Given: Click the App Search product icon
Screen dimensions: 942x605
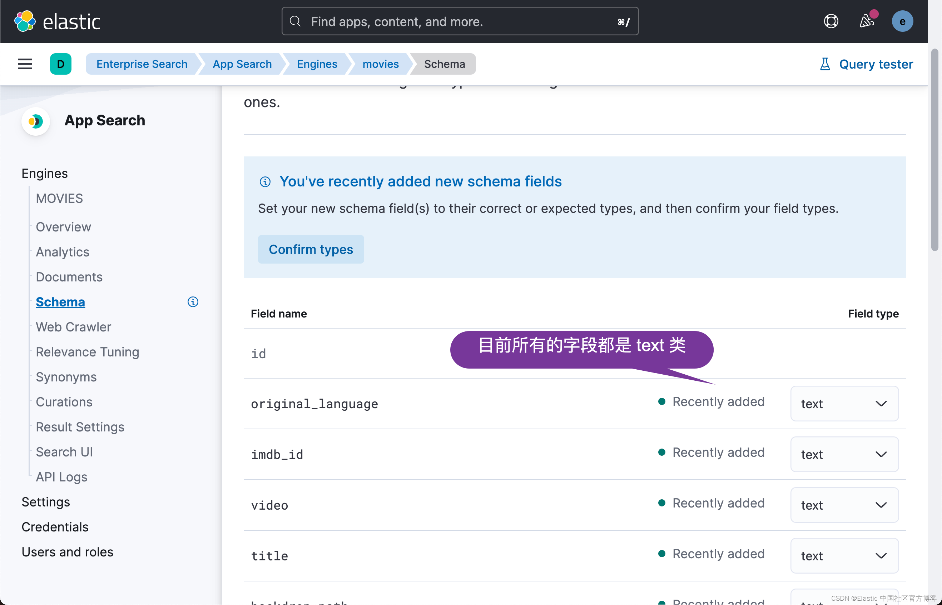Looking at the screenshot, I should tap(36, 121).
